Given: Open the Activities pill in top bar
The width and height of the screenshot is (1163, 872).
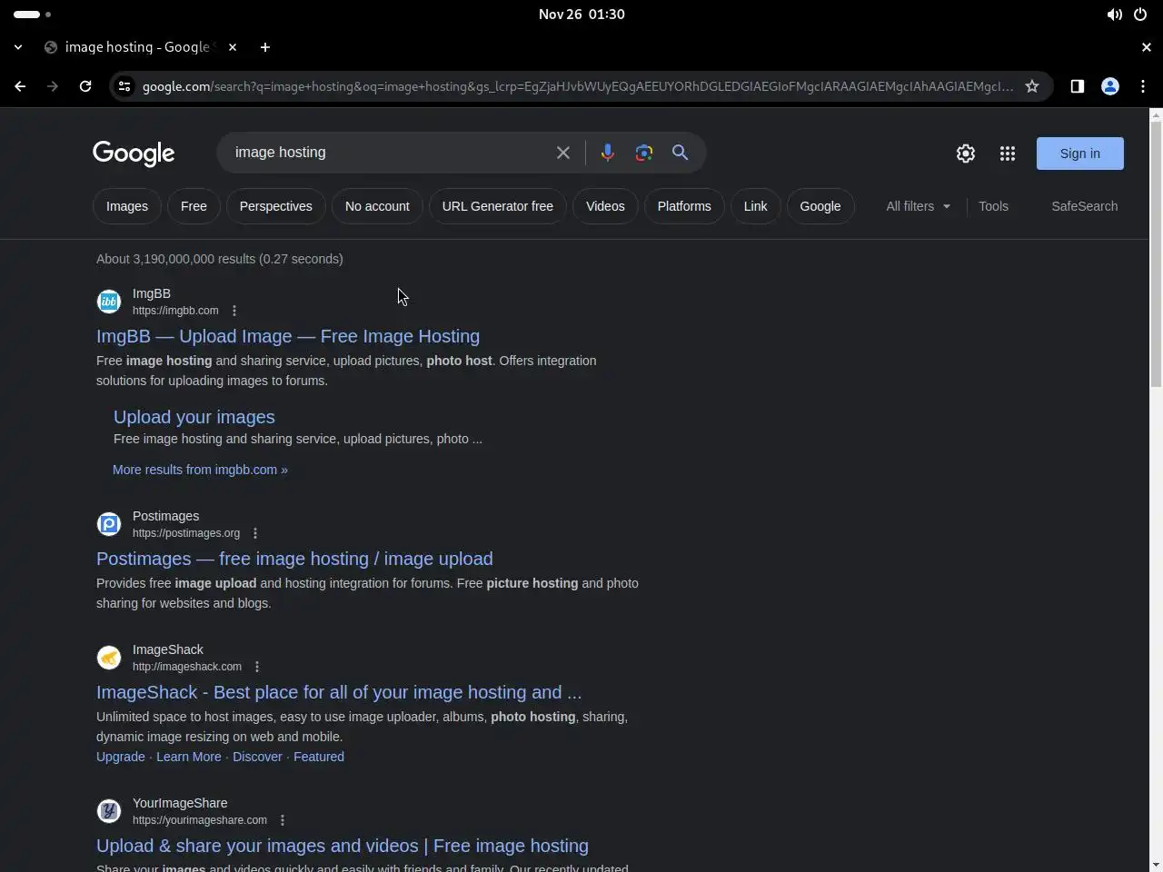Looking at the screenshot, I should pos(33,15).
